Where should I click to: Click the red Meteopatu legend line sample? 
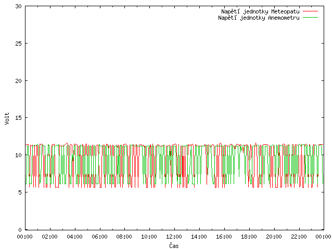point(310,11)
